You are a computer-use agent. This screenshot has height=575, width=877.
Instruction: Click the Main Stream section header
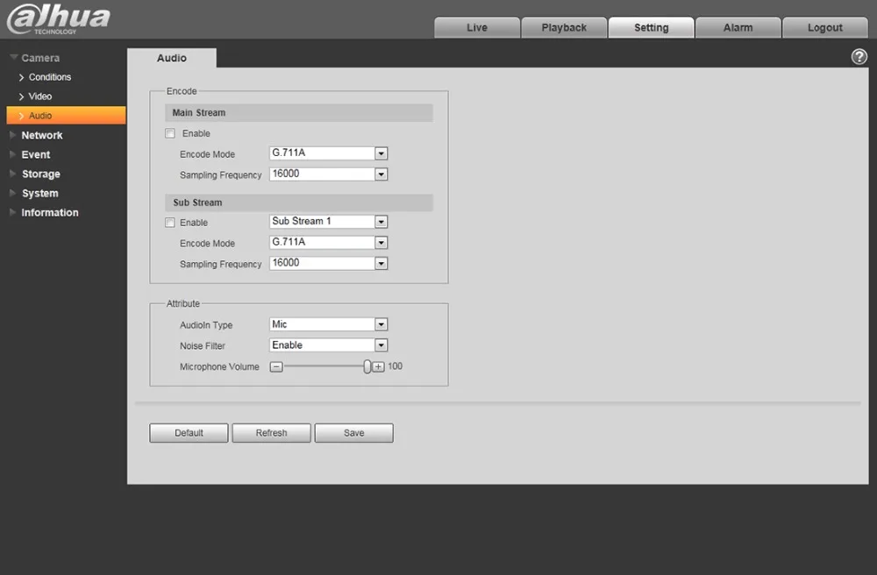pyautogui.click(x=299, y=113)
